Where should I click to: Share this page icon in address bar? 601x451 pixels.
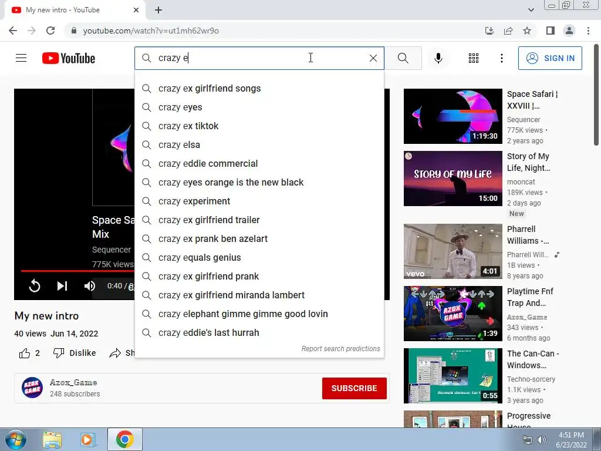pyautogui.click(x=508, y=31)
